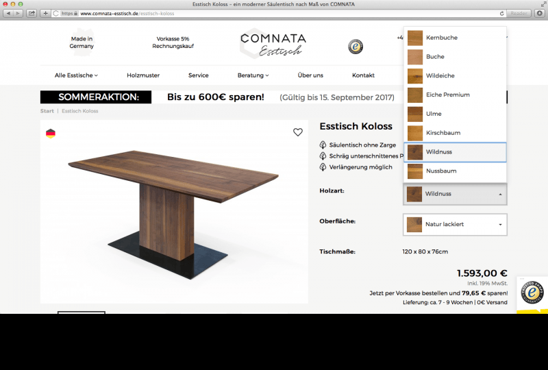The image size is (548, 370).
Task: Add a new tab with plus button
Action: point(45,13)
